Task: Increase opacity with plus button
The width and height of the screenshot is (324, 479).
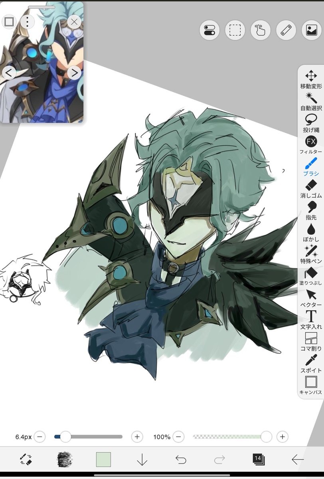Action: coord(282,437)
